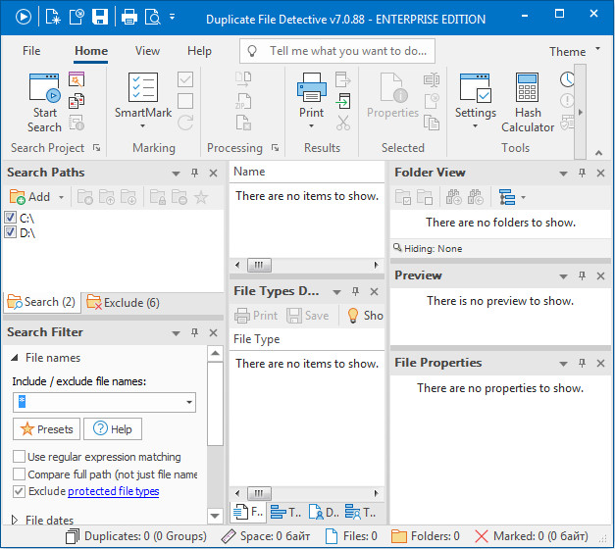Screen dimensions: 615x549
Task: Switch to the Exclude (6) tab
Action: (x=124, y=303)
